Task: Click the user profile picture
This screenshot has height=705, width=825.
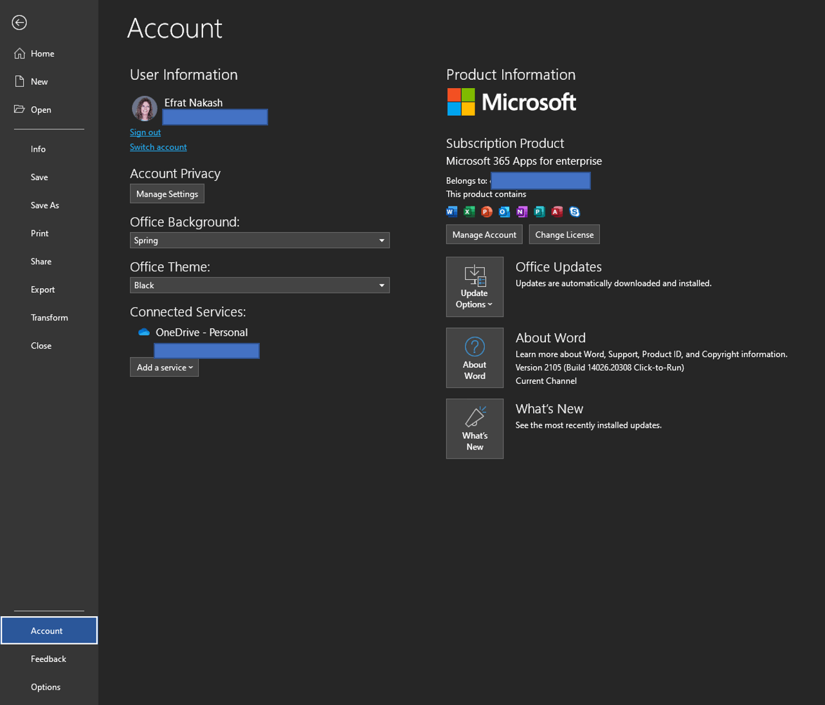Action: click(145, 109)
